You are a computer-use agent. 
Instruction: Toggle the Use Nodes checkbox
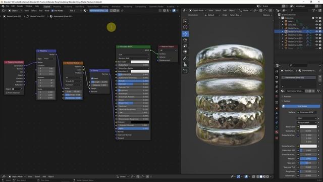[x=52, y=11]
